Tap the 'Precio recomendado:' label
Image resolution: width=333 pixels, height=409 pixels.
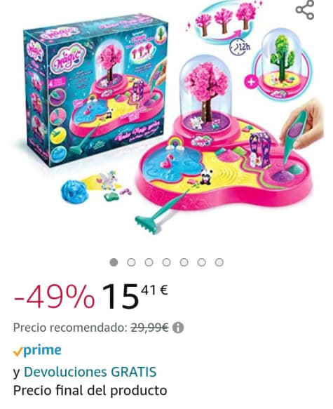[x=70, y=328]
